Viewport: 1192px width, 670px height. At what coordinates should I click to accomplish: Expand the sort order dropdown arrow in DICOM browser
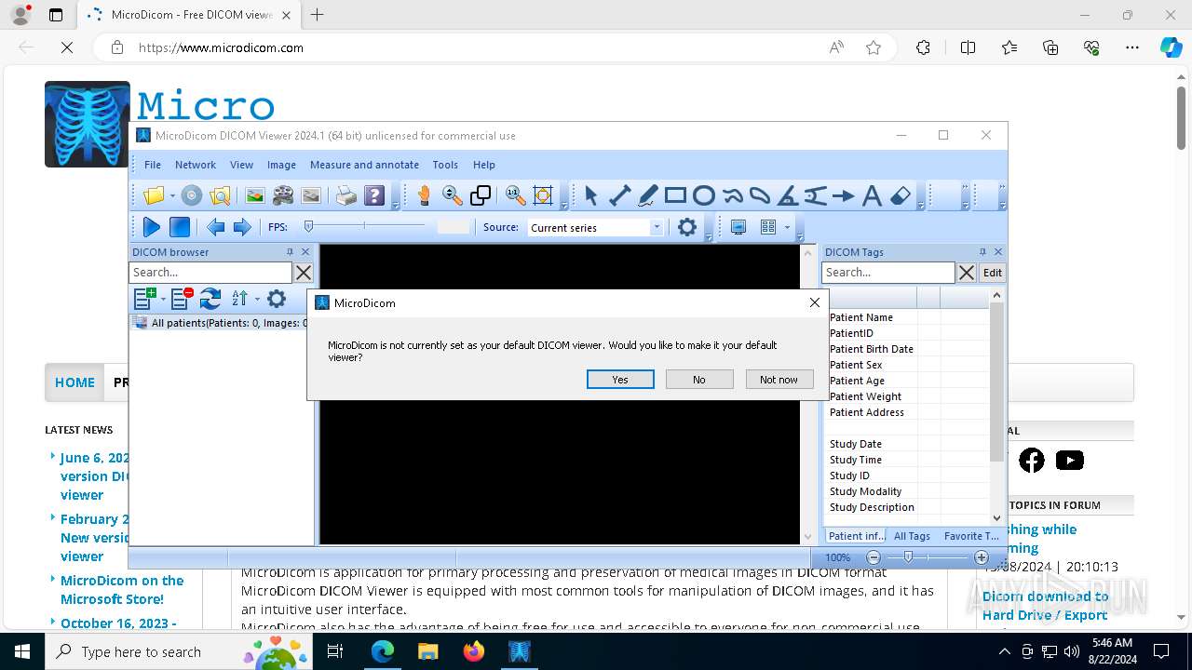click(257, 299)
